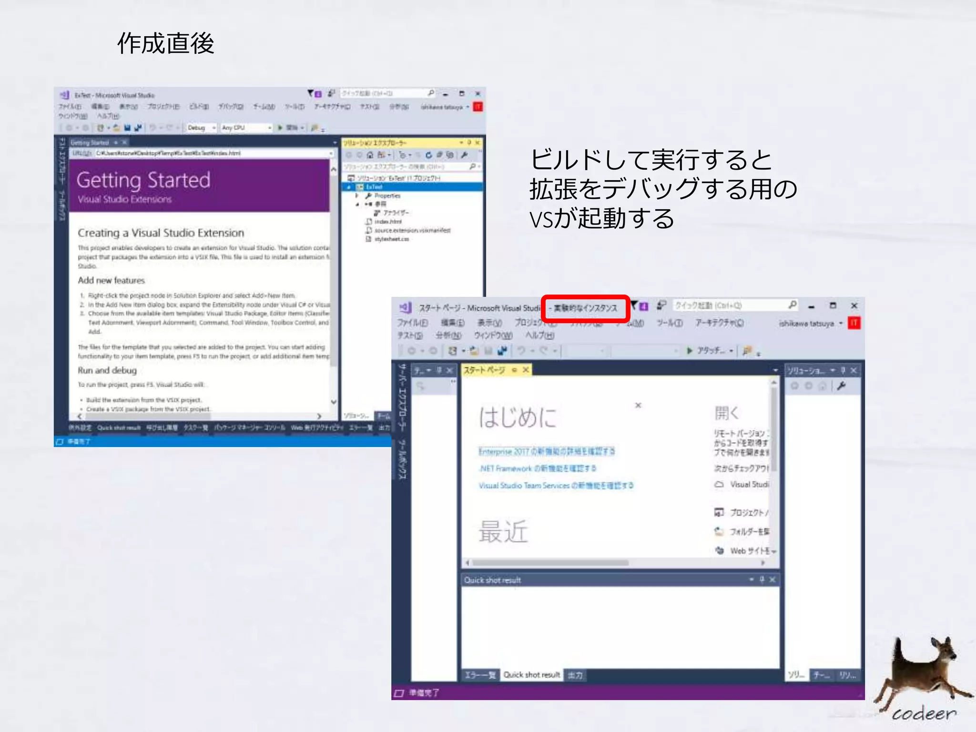This screenshot has width=976, height=732.
Task: Select index.html in ExTest Solution Explorer
Action: pyautogui.click(x=387, y=222)
